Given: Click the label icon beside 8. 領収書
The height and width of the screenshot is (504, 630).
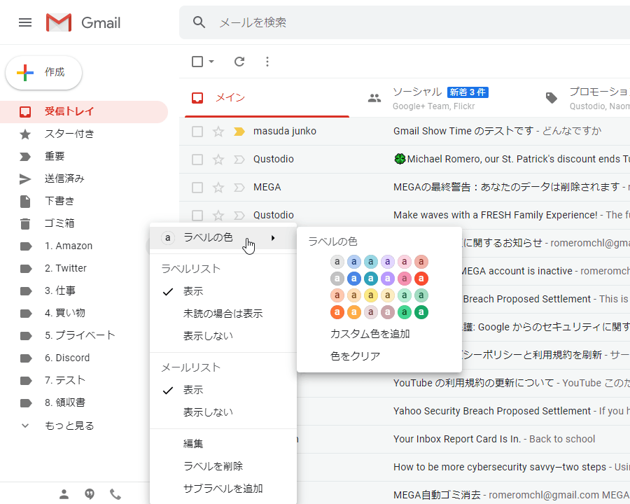Looking at the screenshot, I should click(26, 403).
